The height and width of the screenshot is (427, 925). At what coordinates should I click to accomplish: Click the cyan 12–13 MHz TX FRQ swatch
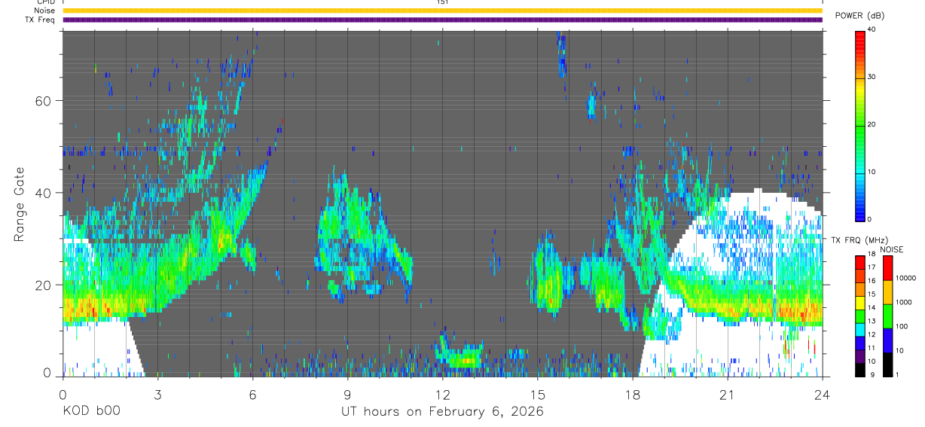click(859, 330)
